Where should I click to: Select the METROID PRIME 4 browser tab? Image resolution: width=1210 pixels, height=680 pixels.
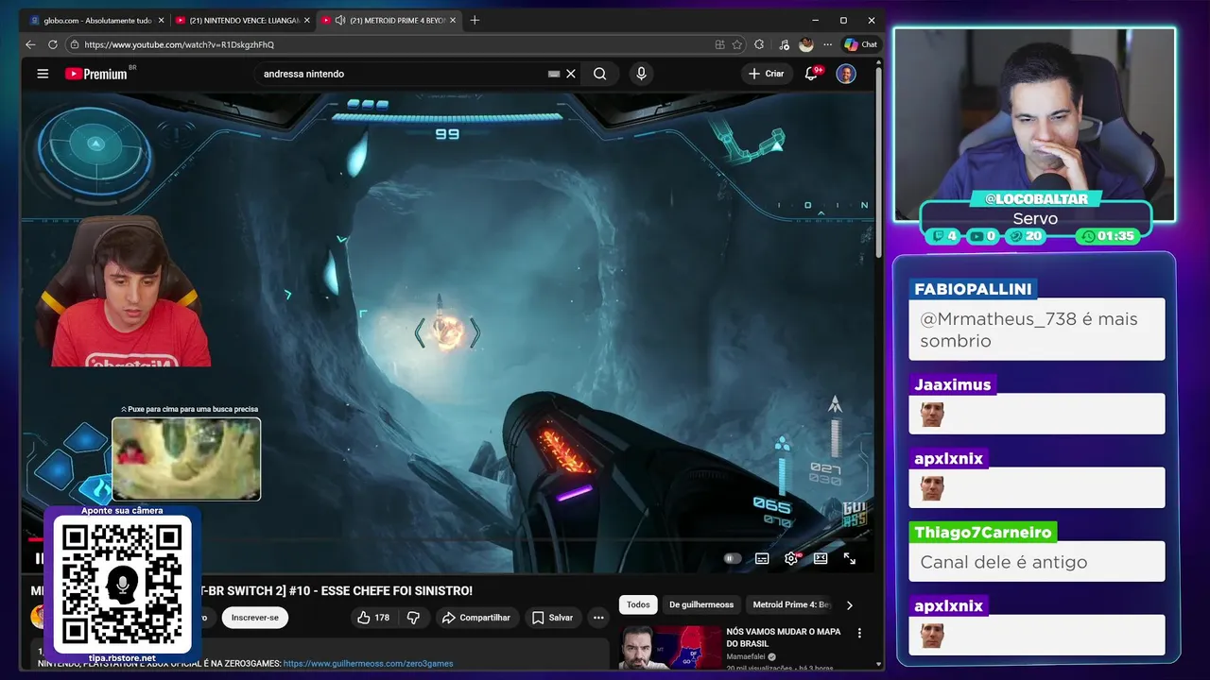389,20
